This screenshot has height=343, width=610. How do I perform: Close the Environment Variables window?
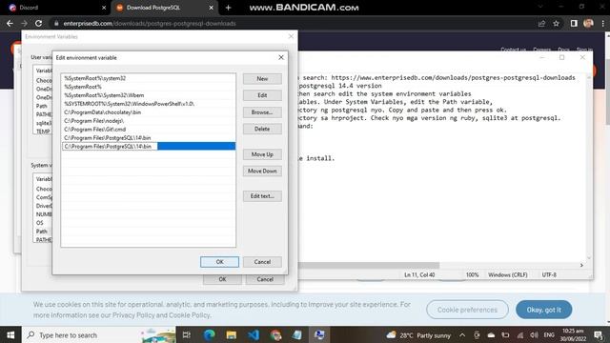(291, 36)
